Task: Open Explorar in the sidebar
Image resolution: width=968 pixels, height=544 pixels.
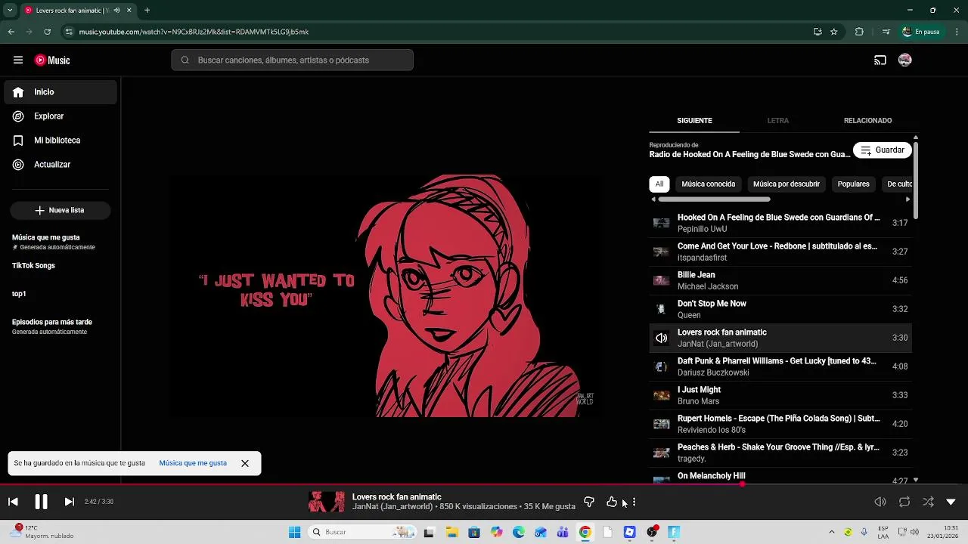Action: 60,116
